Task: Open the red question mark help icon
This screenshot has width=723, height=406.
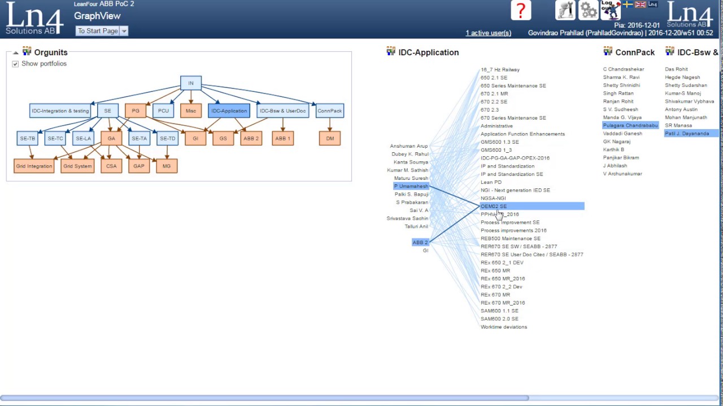Action: (x=521, y=10)
